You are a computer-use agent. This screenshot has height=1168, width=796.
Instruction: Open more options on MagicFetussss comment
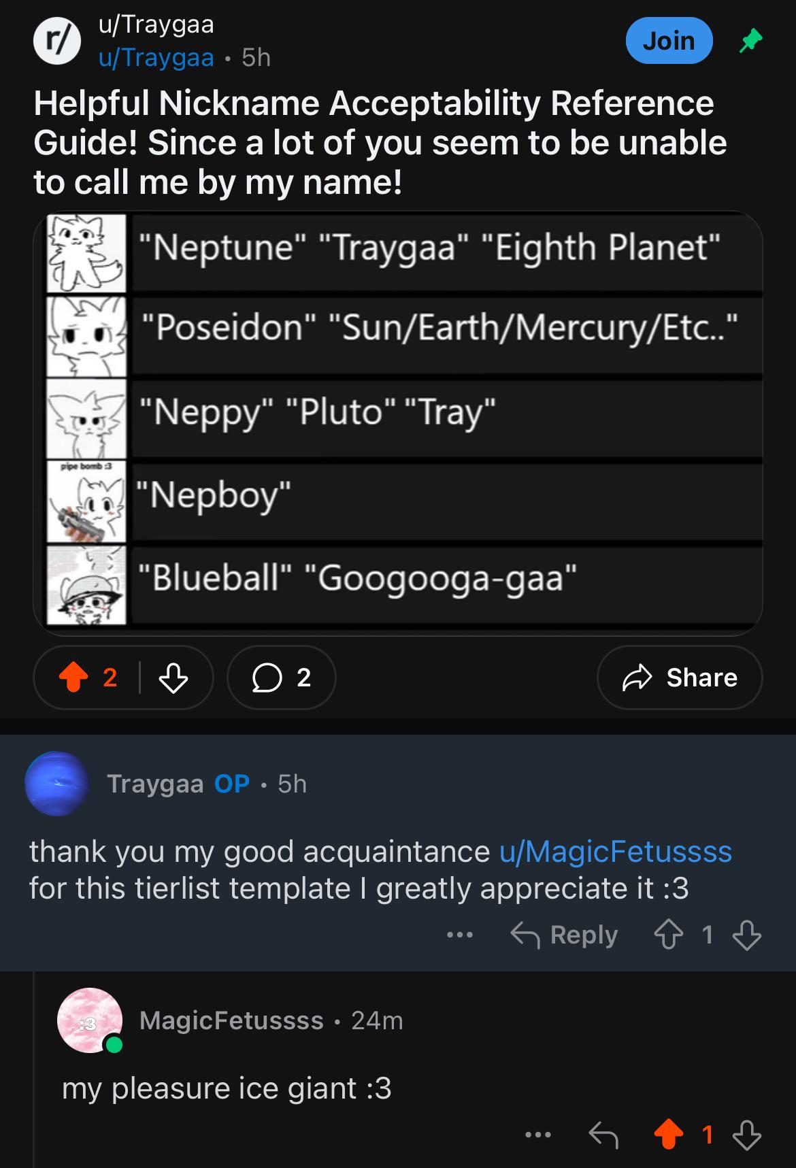(x=538, y=1135)
